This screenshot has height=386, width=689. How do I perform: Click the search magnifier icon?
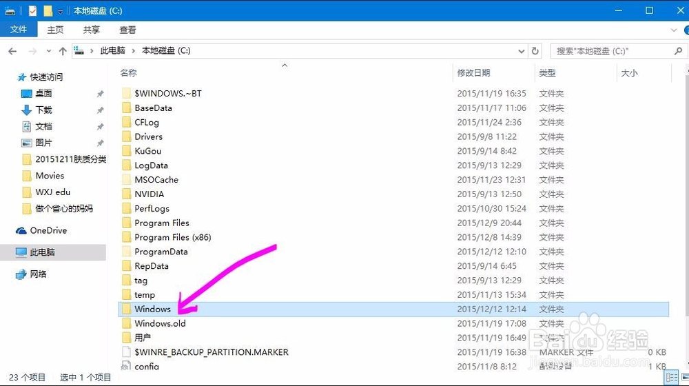pos(679,51)
